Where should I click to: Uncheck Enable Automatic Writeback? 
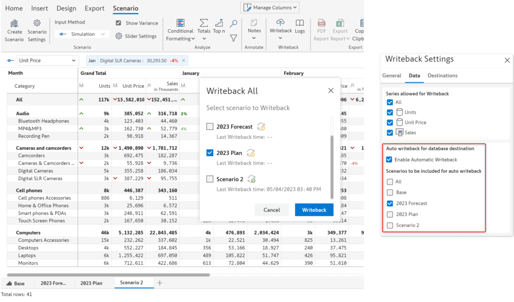[x=390, y=160]
